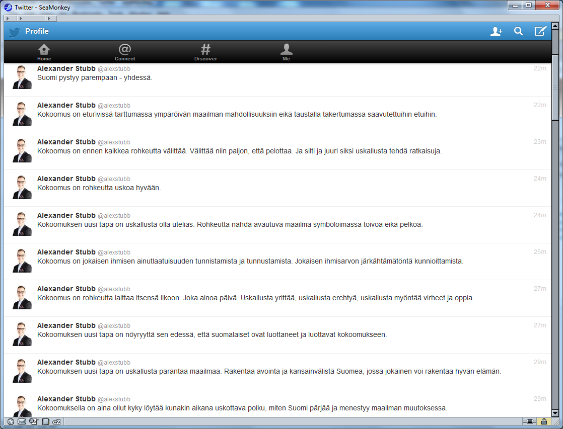Click the vertical scrollbar down arrow
This screenshot has height=429, width=563.
[555, 413]
